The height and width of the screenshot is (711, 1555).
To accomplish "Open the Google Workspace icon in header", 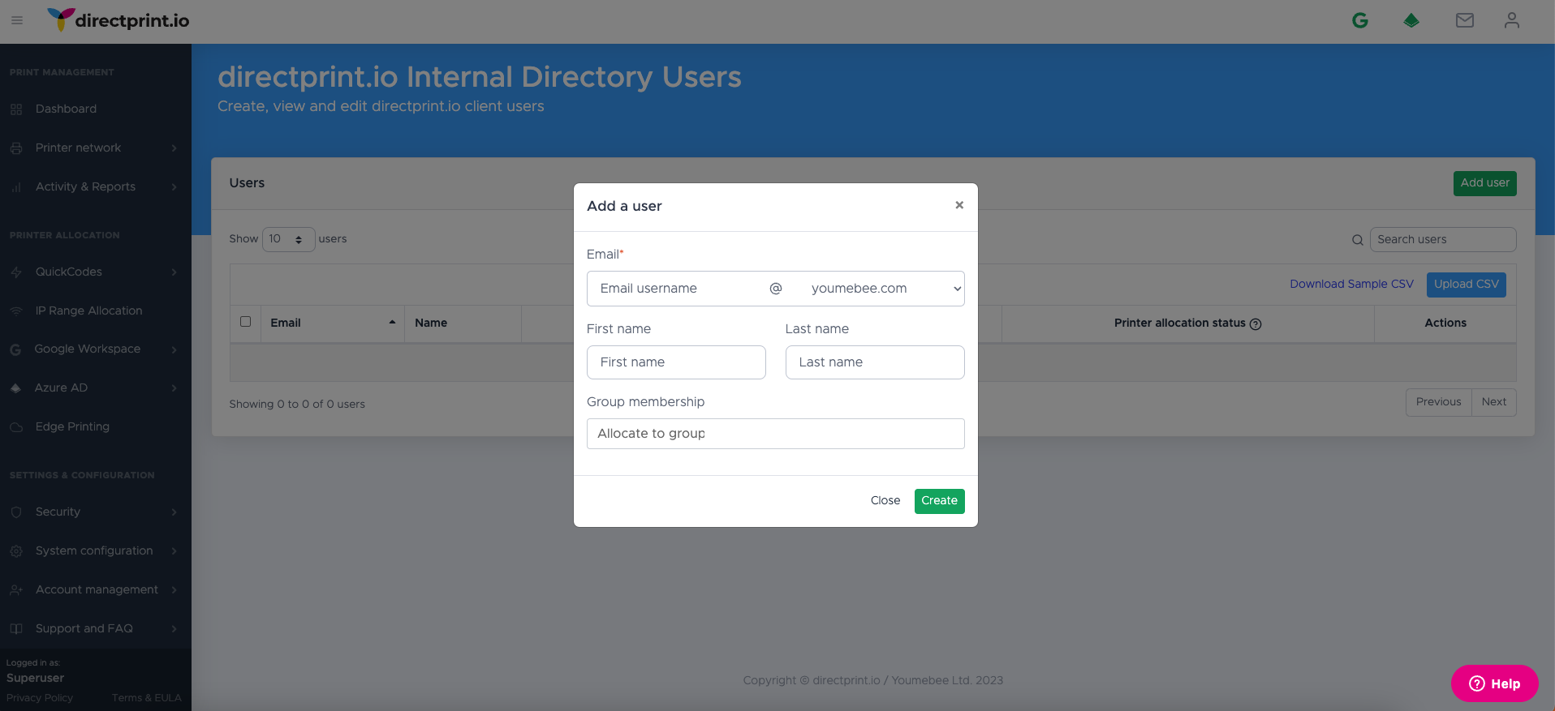I will point(1360,21).
